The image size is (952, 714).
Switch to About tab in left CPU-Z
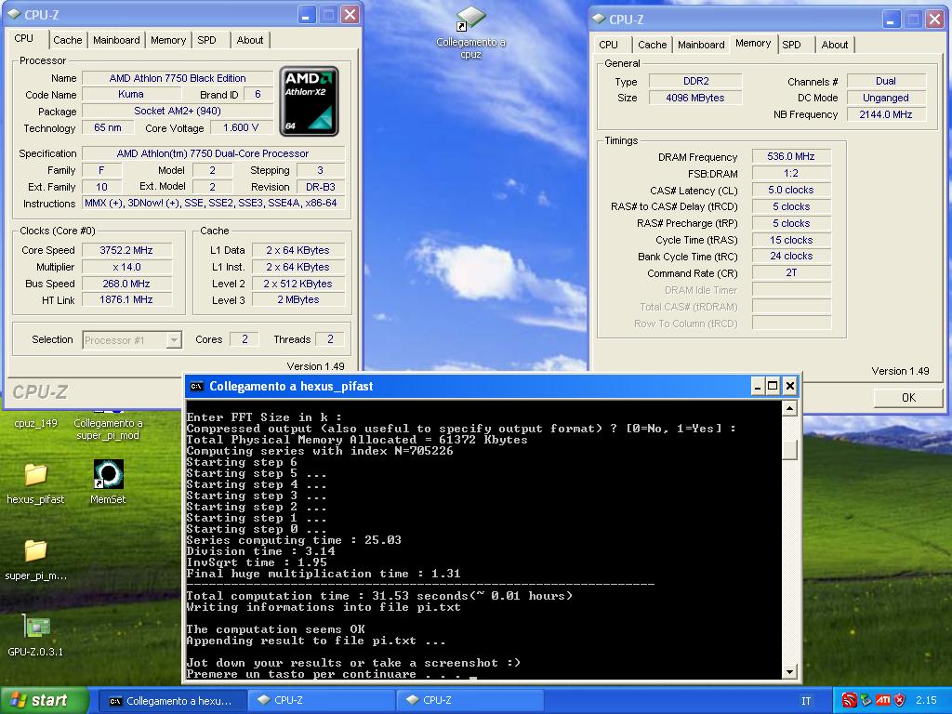click(250, 40)
